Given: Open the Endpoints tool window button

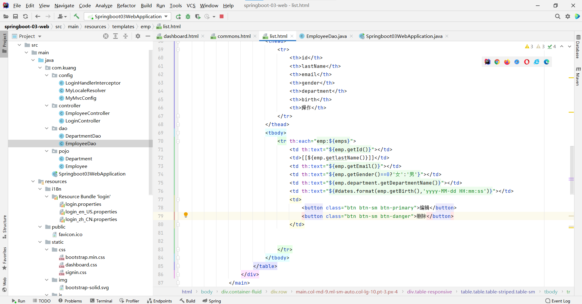Looking at the screenshot, I should click(159, 301).
